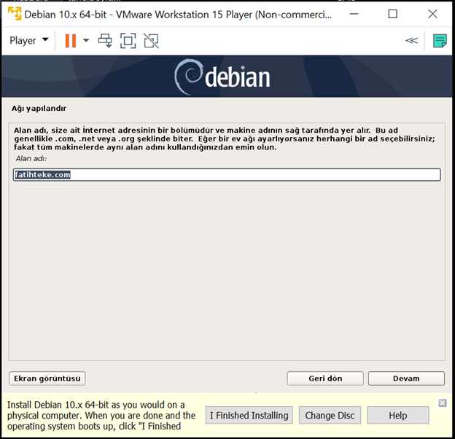Open the Player menu
The width and height of the screenshot is (455, 439).
(28, 40)
